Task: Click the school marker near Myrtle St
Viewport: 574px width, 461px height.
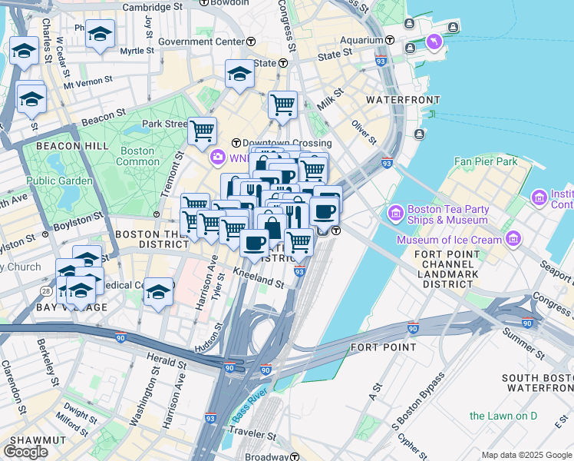Action: (x=101, y=37)
